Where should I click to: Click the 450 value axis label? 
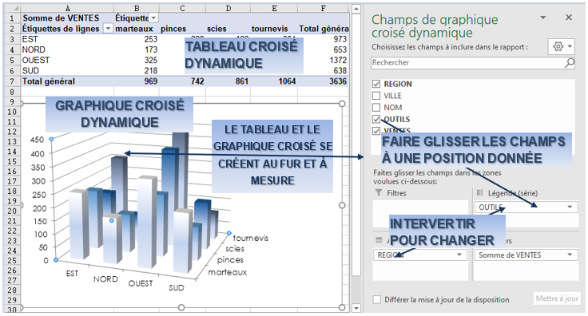point(37,140)
